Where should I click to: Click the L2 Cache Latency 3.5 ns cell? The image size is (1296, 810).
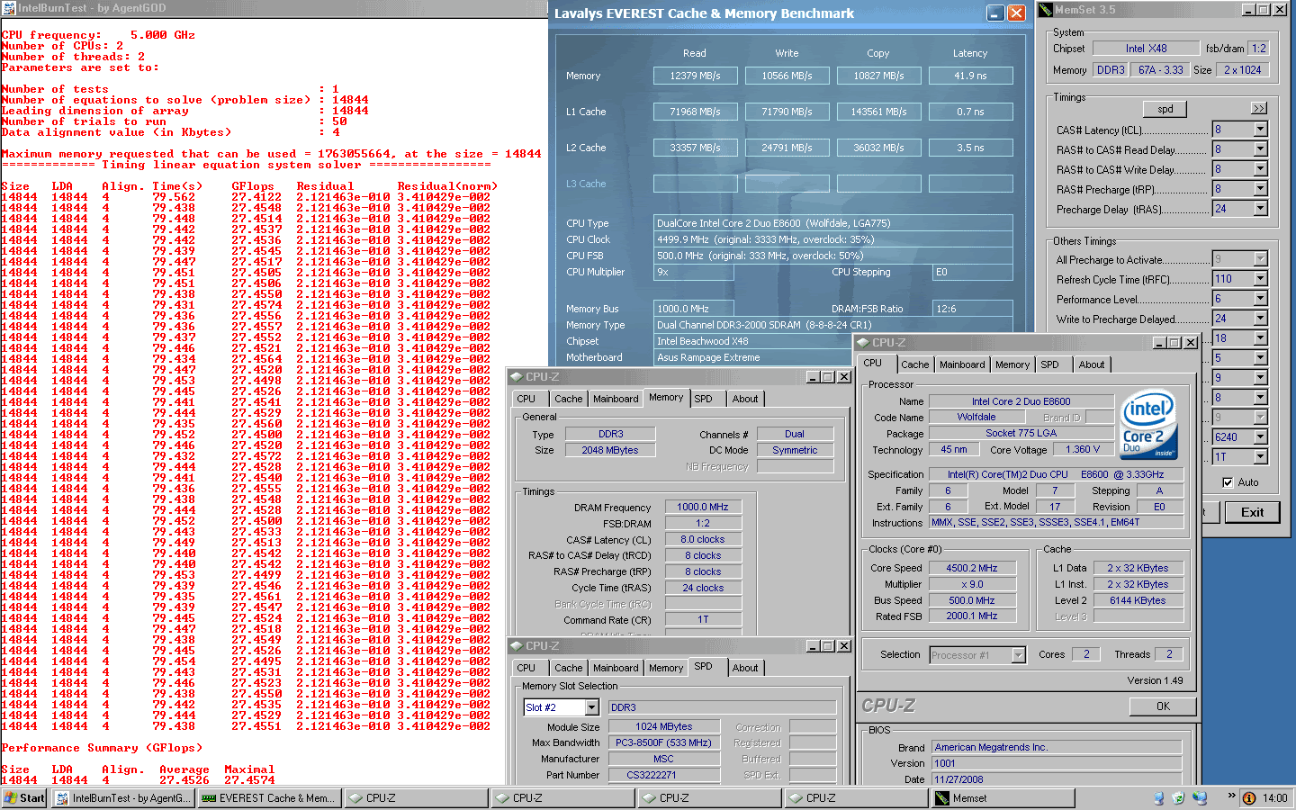tap(970, 148)
